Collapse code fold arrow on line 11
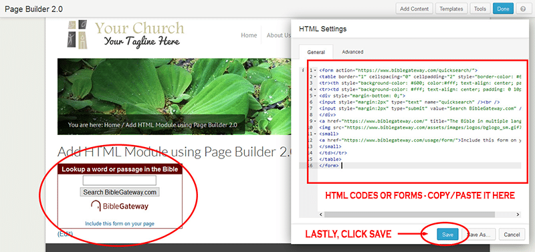Viewport: 535px width, 252px height. 315,134
